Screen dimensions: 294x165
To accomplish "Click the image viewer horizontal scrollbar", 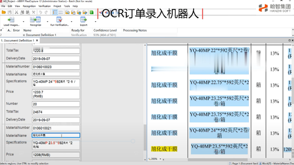I will [x=218, y=160].
